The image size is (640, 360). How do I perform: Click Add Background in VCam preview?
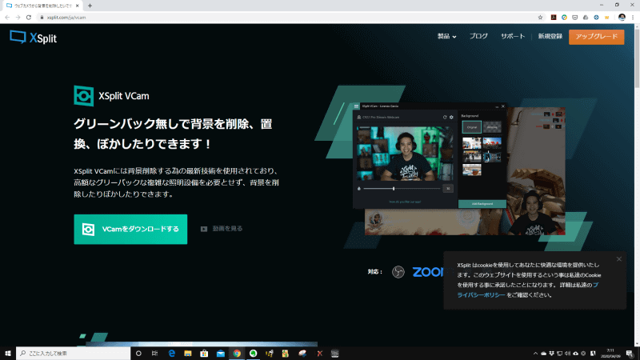pyautogui.click(x=482, y=204)
